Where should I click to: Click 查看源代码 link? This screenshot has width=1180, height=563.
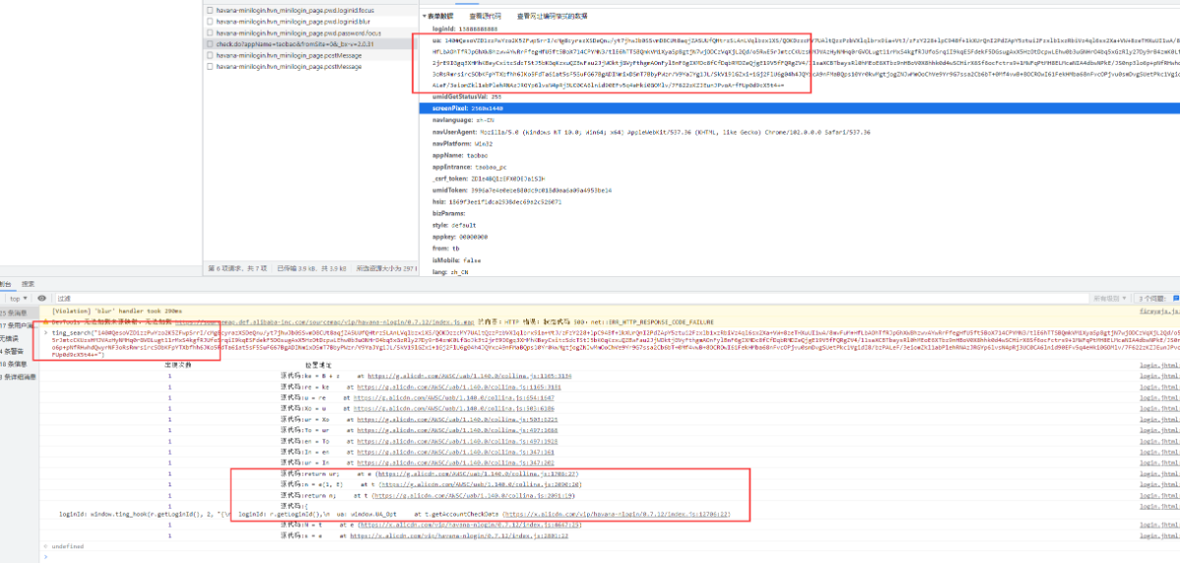484,17
